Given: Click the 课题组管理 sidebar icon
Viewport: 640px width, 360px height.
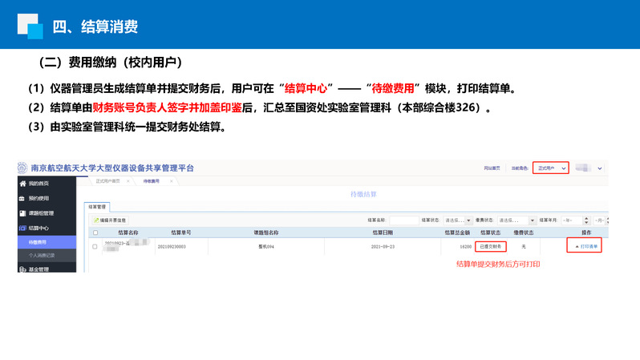Looking at the screenshot, I should point(22,213).
